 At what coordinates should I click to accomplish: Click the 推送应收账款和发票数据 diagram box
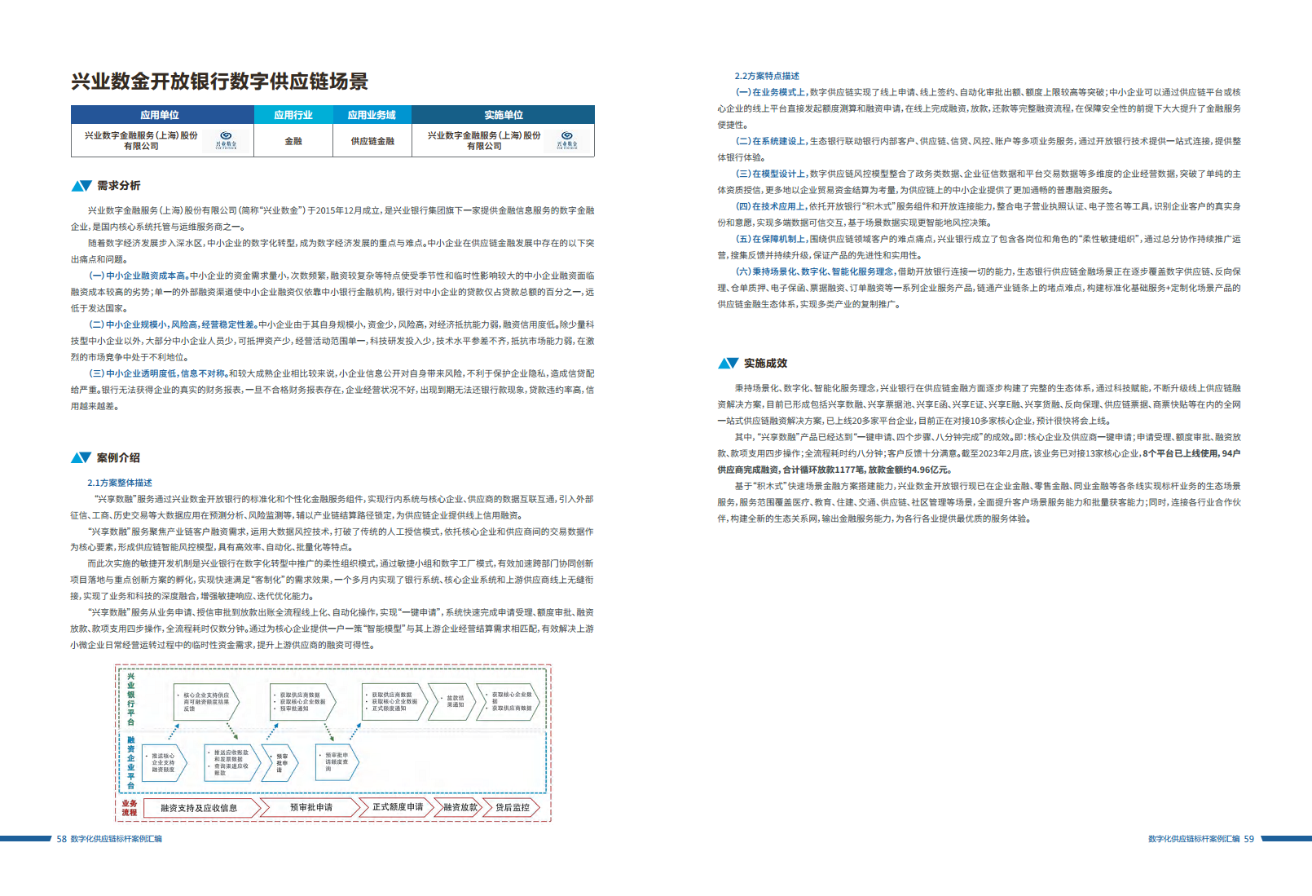coord(231,763)
